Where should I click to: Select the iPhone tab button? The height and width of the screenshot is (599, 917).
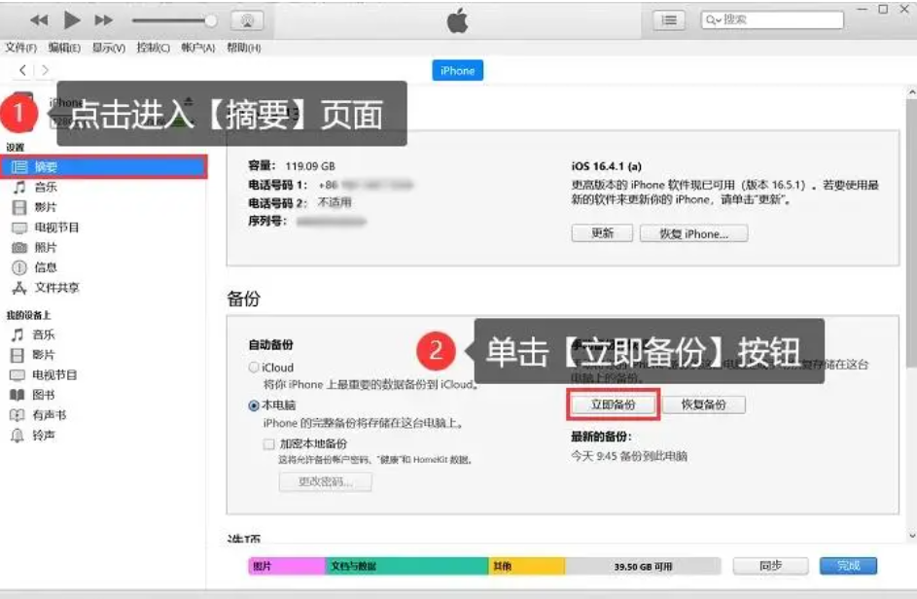point(458,71)
